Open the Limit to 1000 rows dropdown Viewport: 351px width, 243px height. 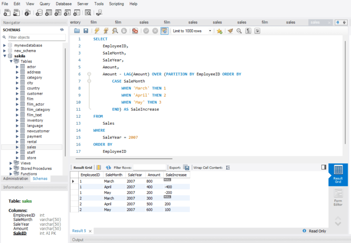click(192, 31)
